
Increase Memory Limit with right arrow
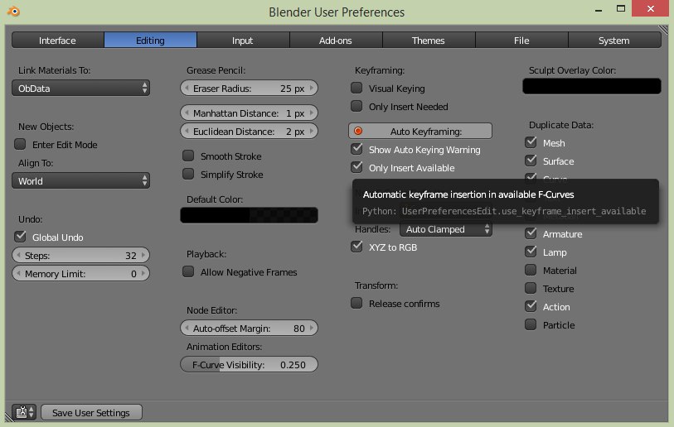143,273
